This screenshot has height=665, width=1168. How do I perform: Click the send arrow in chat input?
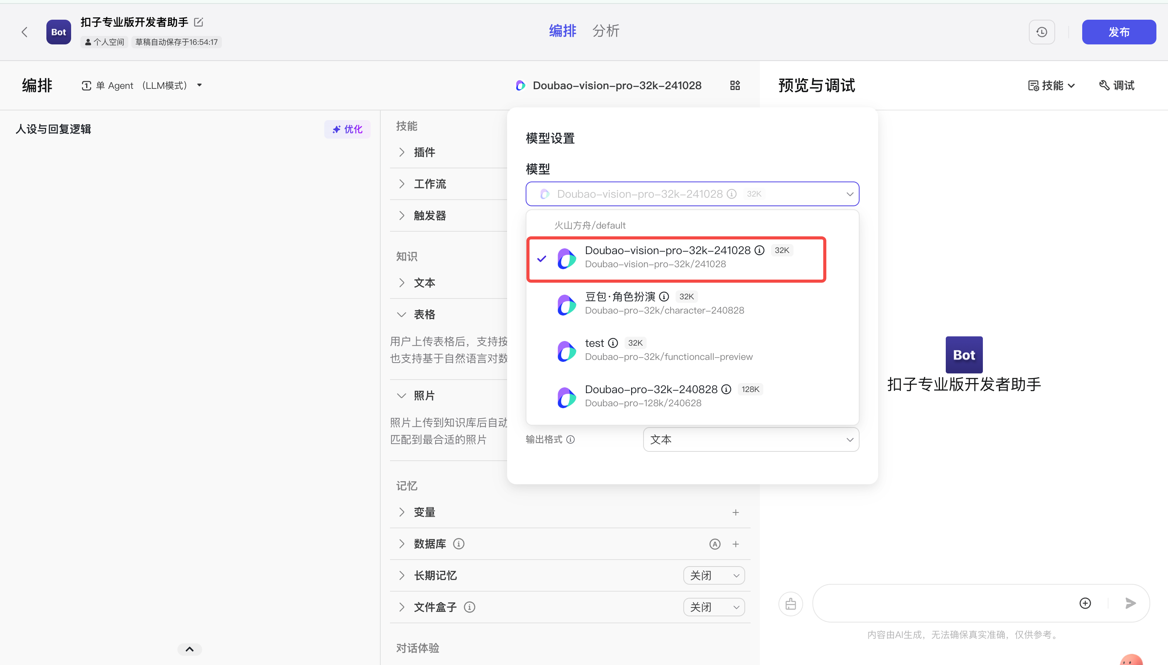click(x=1130, y=603)
